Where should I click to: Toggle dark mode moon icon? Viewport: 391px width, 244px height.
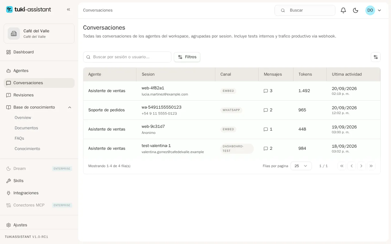click(x=356, y=10)
